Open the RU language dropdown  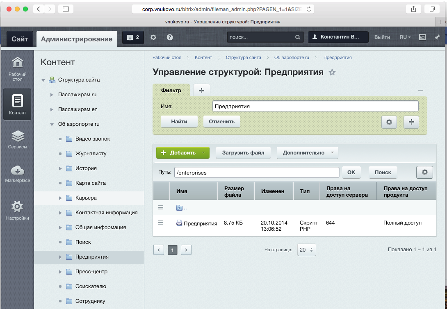(405, 37)
